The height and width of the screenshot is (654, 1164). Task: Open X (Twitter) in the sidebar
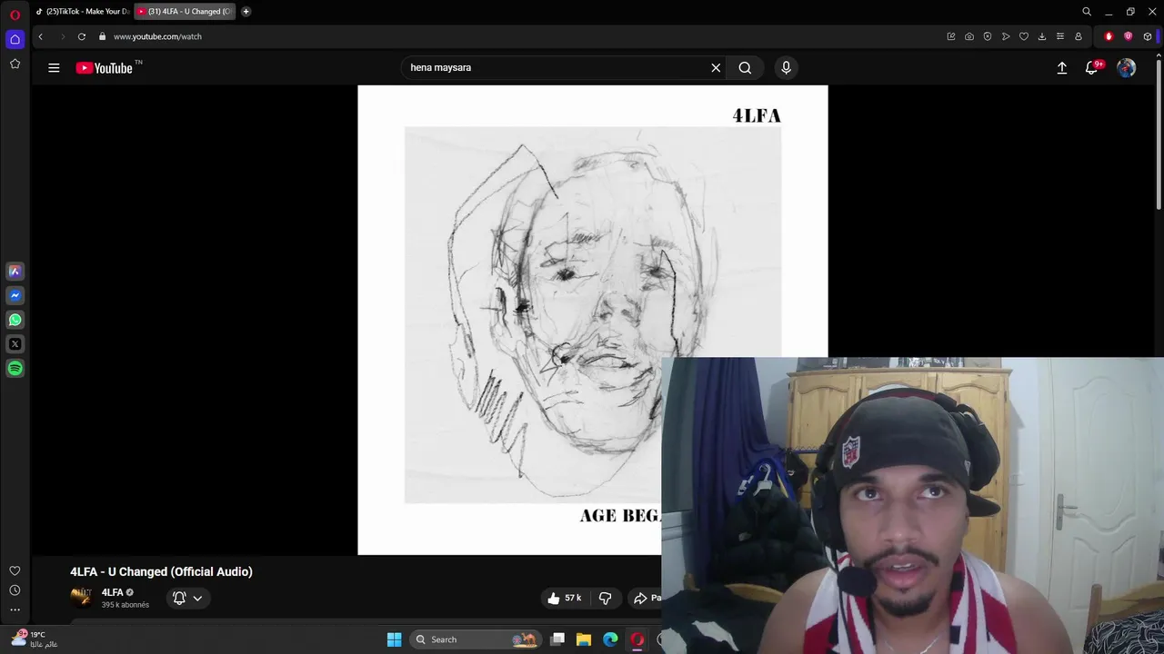pyautogui.click(x=15, y=344)
